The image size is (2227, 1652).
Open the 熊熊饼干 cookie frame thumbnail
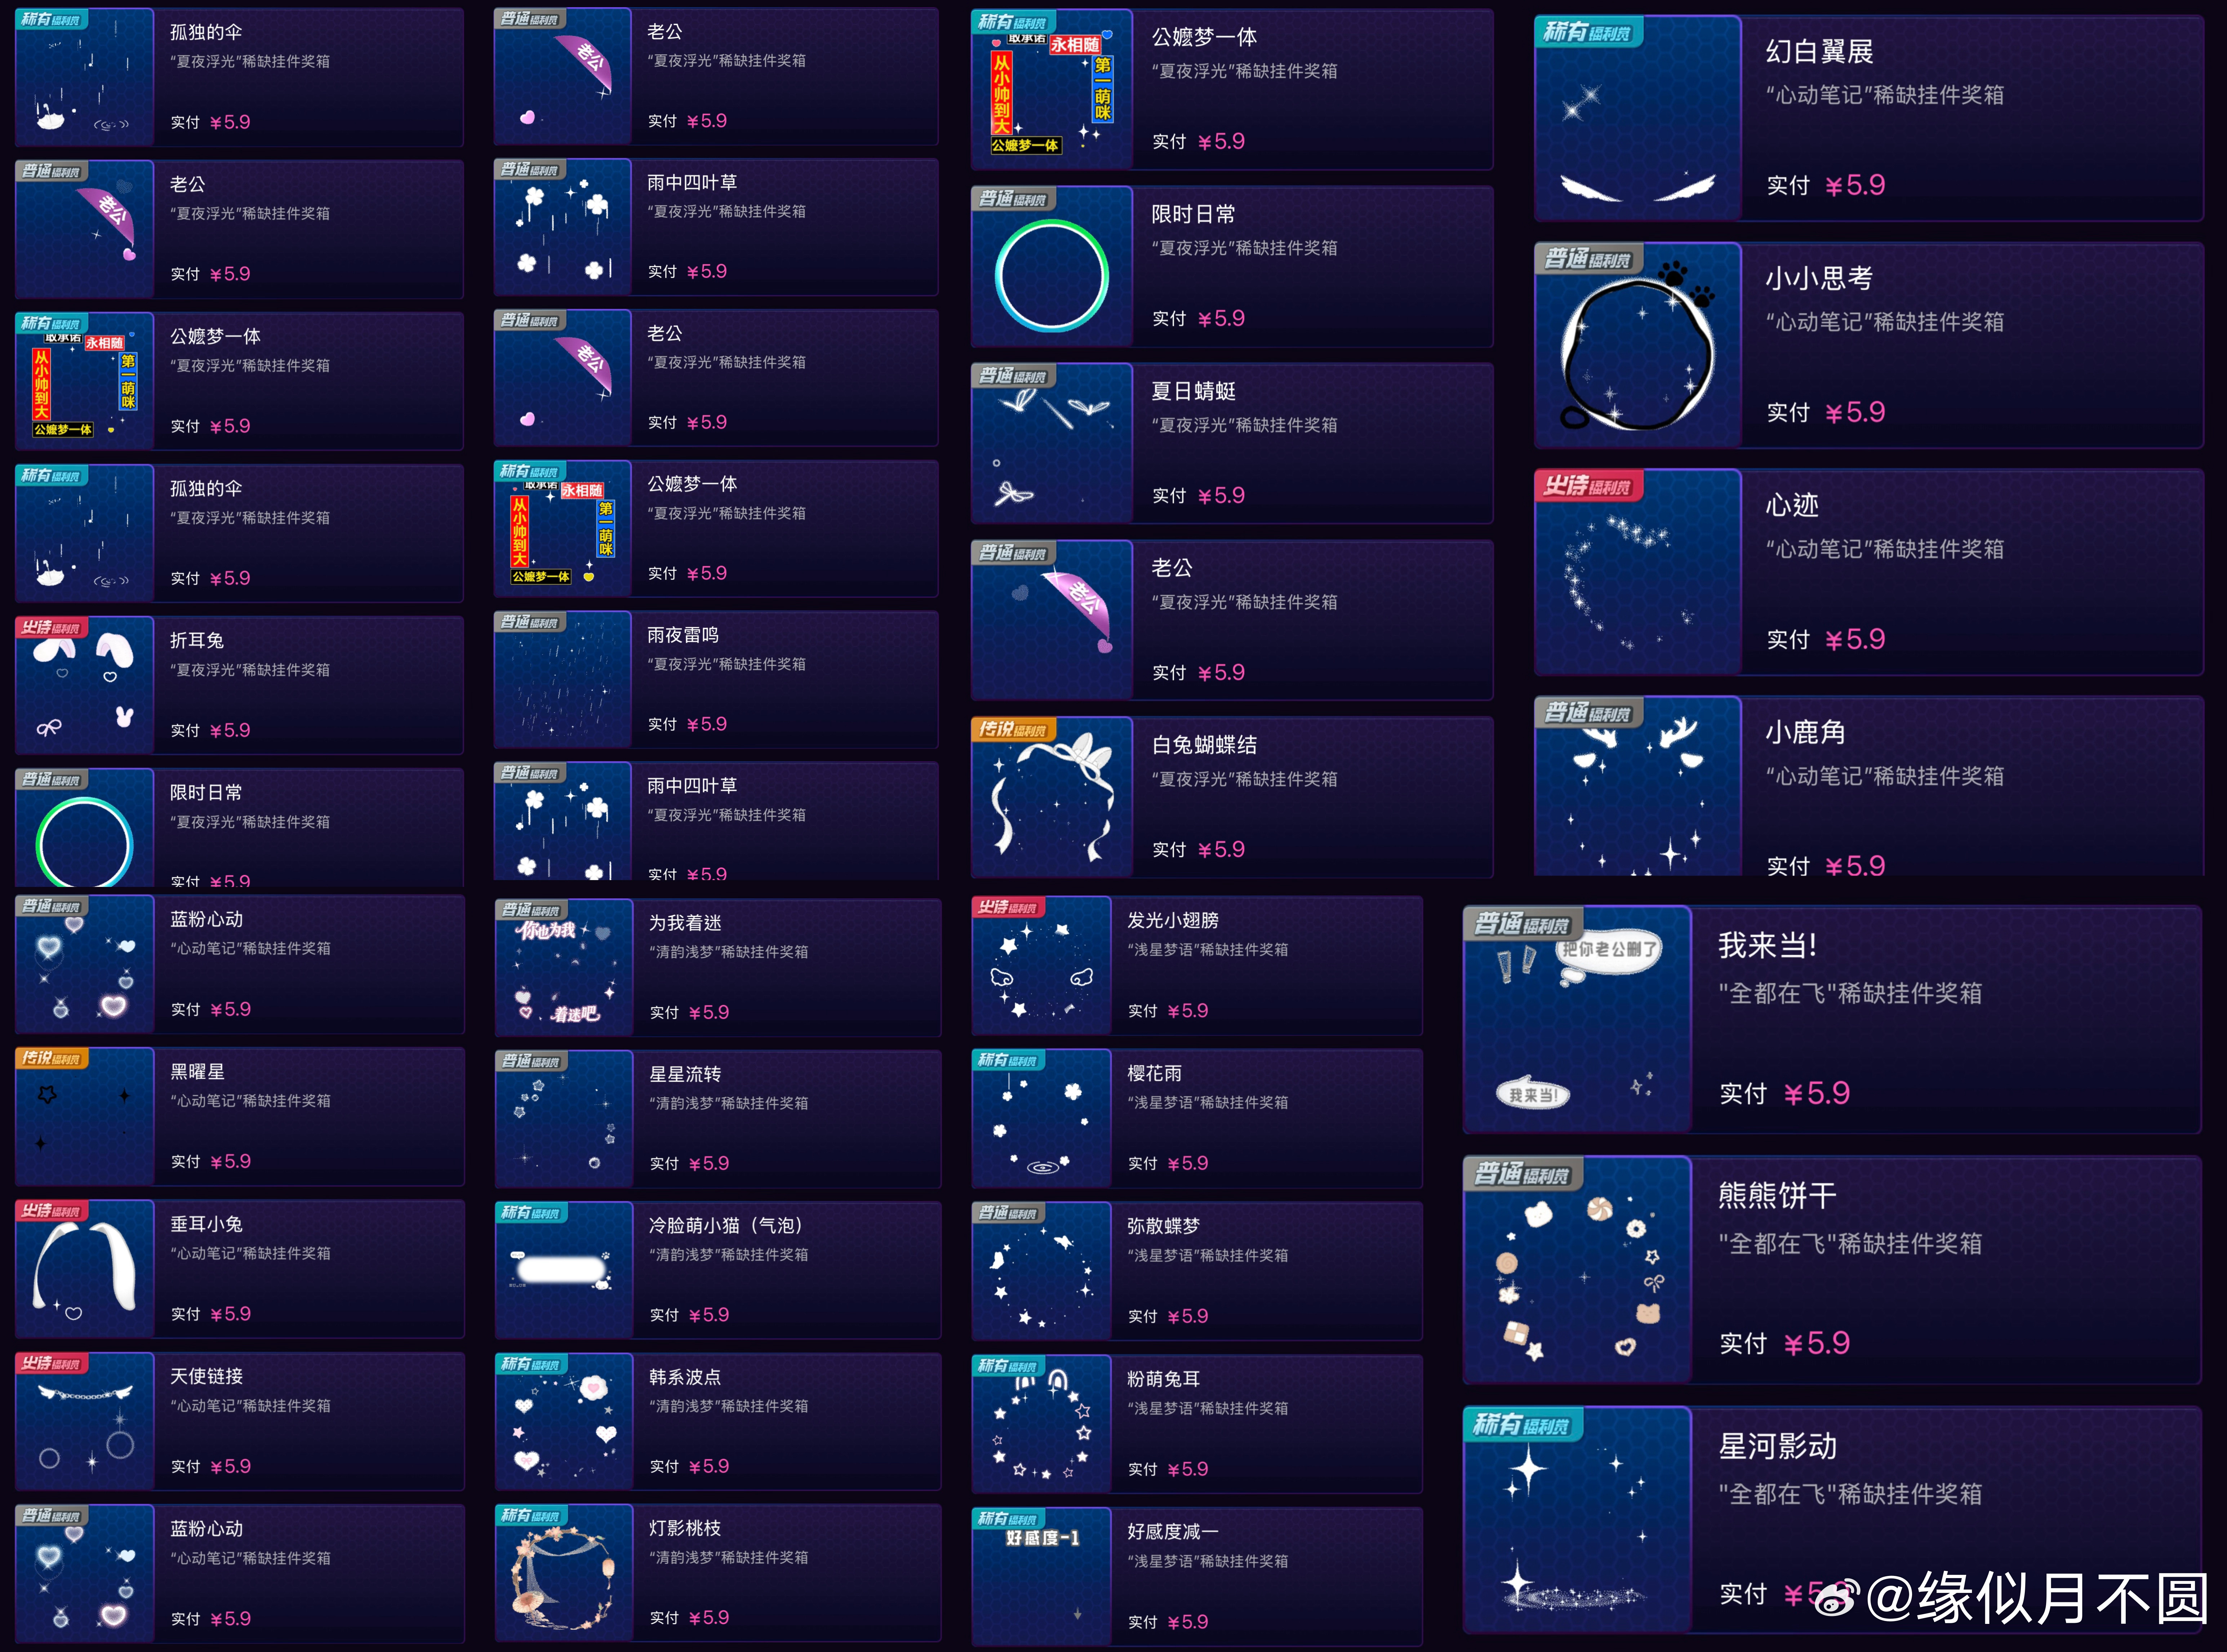pyautogui.click(x=1577, y=1270)
